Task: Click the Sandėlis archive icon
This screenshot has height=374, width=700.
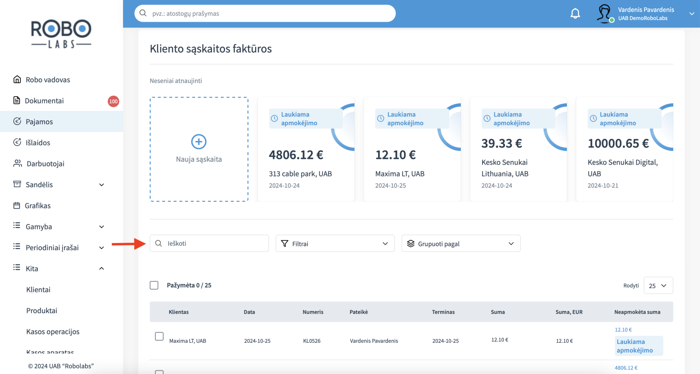Action: (17, 184)
